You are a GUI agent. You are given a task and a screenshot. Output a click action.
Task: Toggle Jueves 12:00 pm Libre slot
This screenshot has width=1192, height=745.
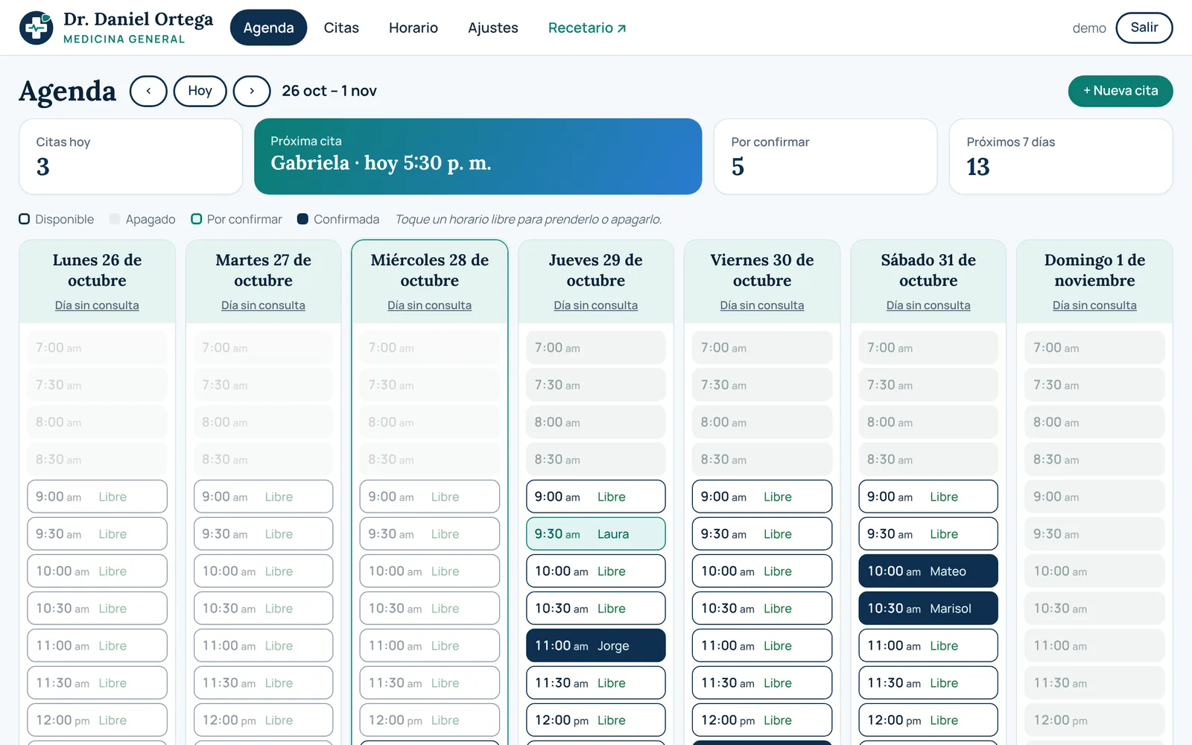(x=596, y=720)
